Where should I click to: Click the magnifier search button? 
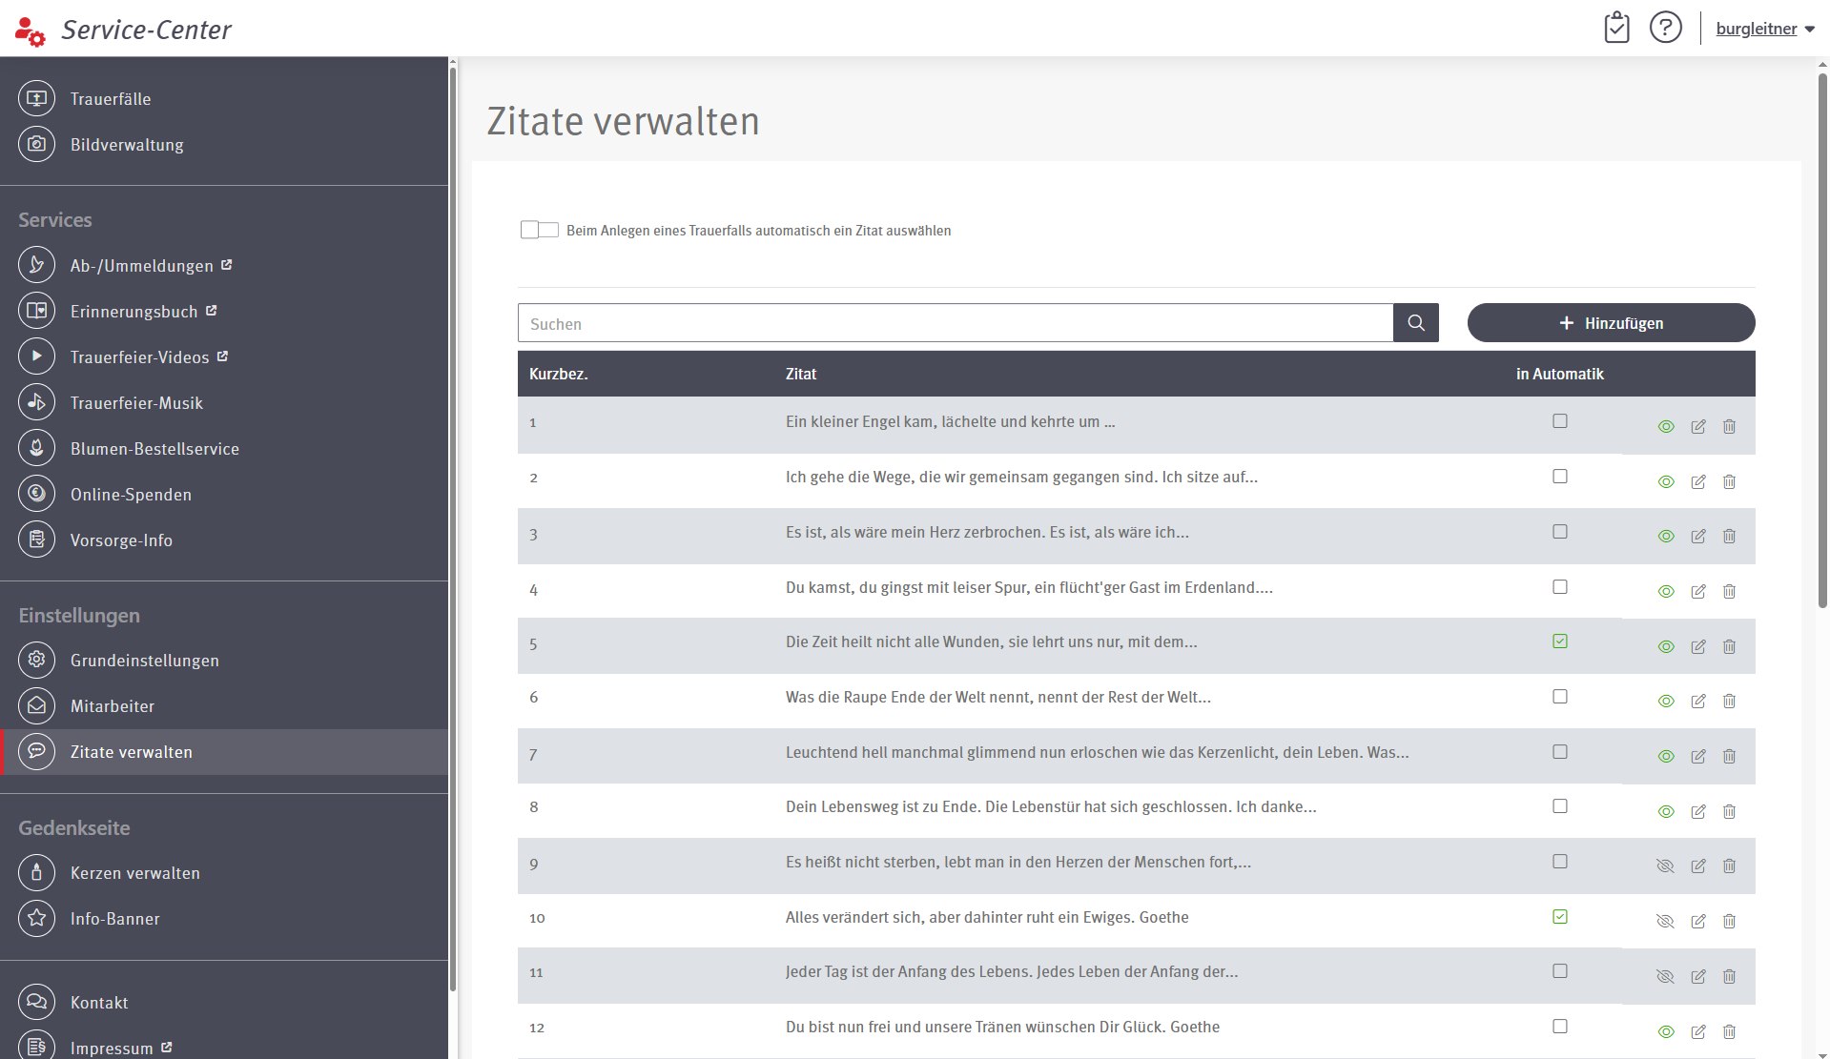[1416, 323]
